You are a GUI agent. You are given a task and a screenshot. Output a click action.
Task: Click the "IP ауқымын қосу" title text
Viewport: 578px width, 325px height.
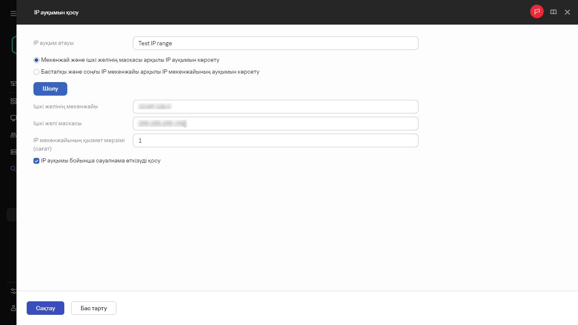click(56, 13)
